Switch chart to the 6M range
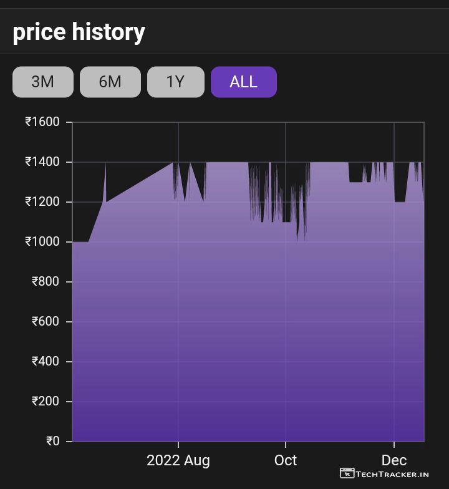 [x=110, y=82]
